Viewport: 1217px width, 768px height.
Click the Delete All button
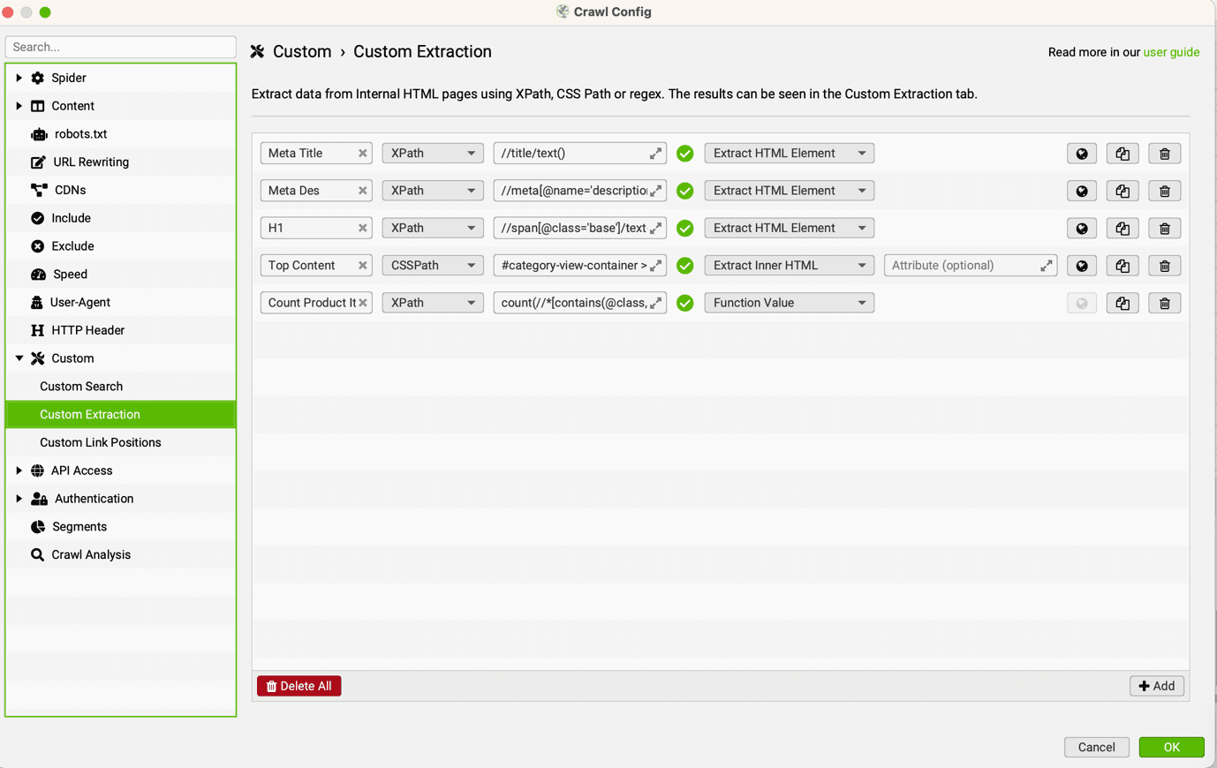[299, 686]
